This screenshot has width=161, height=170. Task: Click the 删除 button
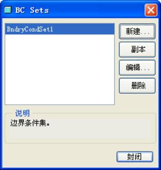point(137,86)
